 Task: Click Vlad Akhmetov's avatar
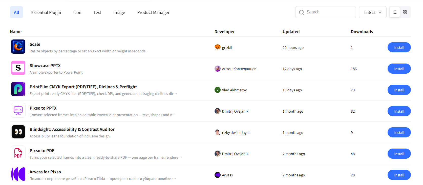pyautogui.click(x=218, y=90)
